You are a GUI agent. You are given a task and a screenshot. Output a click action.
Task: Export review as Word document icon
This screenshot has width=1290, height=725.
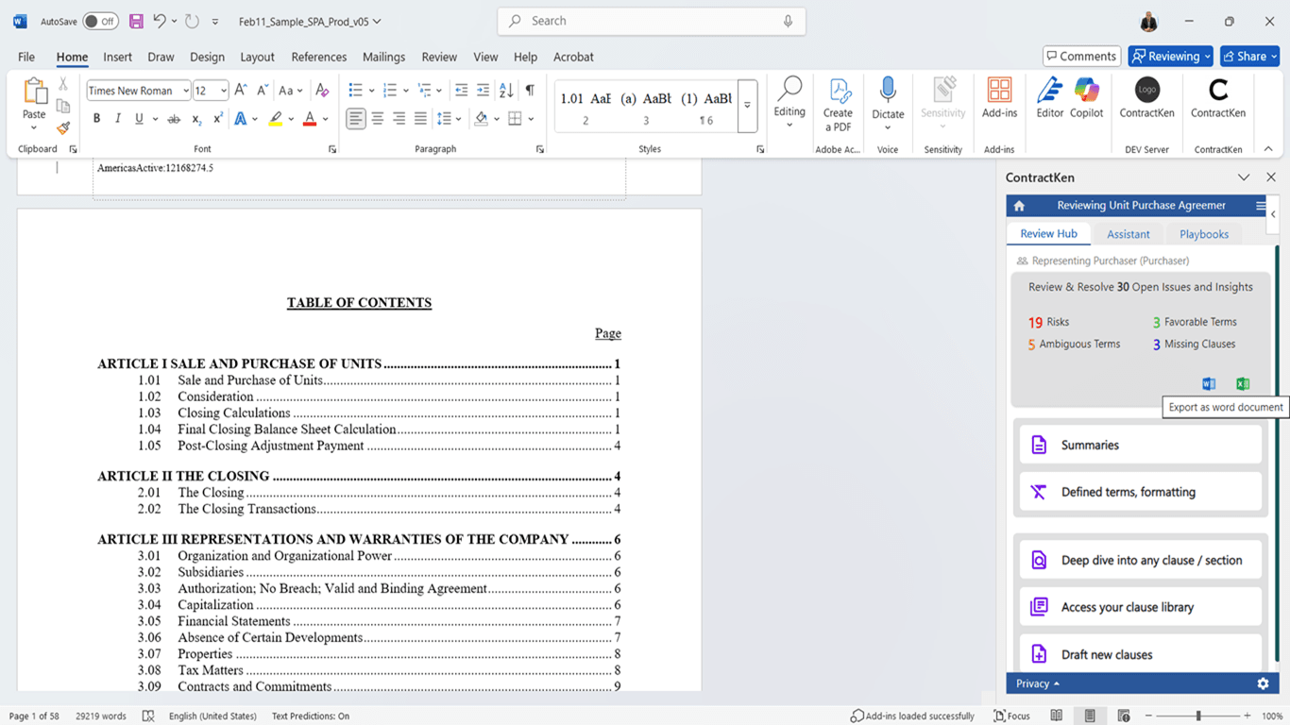click(1209, 383)
